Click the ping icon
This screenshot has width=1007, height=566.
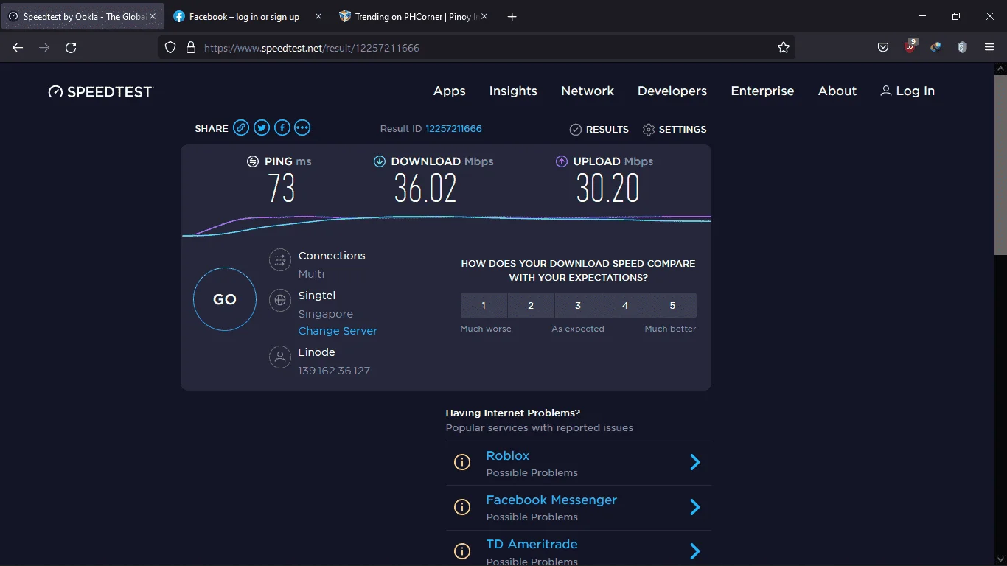(253, 161)
